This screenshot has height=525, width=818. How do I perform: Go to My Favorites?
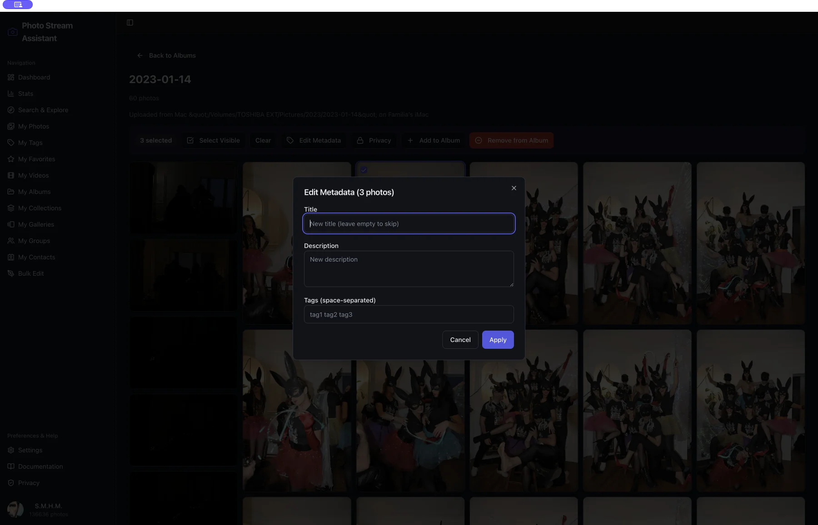36,159
